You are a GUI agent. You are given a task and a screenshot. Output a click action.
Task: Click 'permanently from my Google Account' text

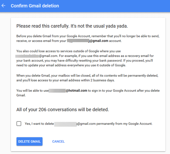coord(125,124)
